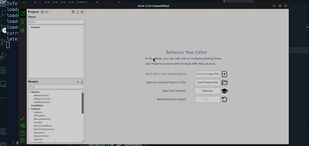Click the Create Empty File button
The height and width of the screenshot is (146, 309).
coord(207,74)
